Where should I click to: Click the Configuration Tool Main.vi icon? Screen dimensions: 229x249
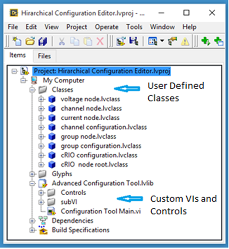point(52,211)
